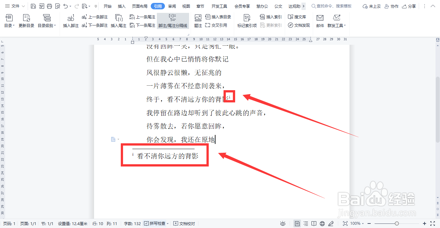Open the three-dot more options menu
Screen dimensions: 440x228
[424, 6]
